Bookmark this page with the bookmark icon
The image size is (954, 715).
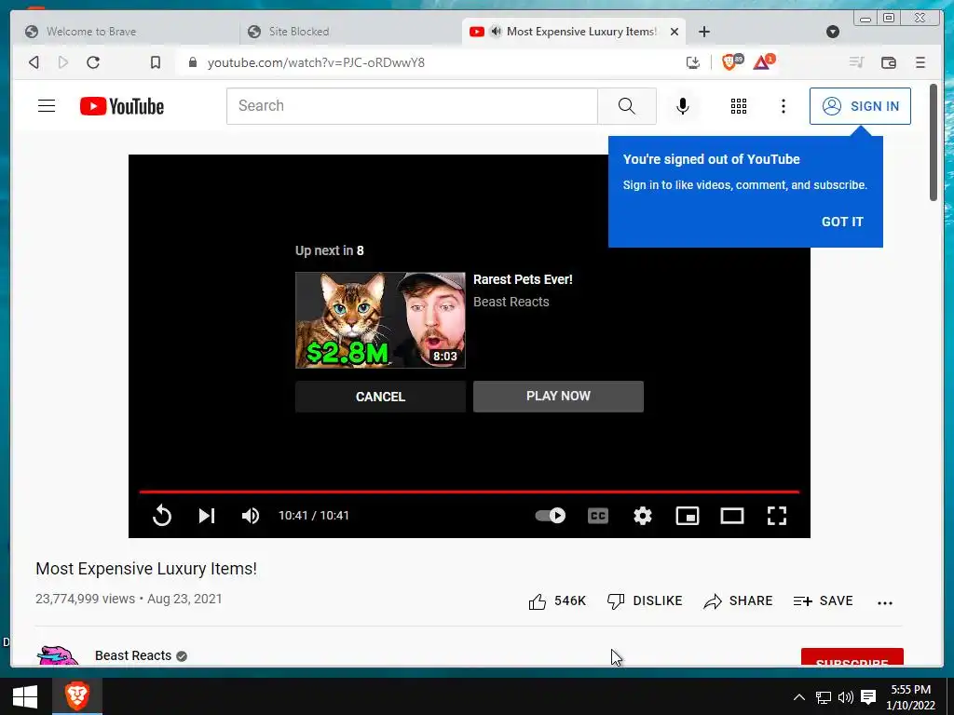pyautogui.click(x=156, y=62)
